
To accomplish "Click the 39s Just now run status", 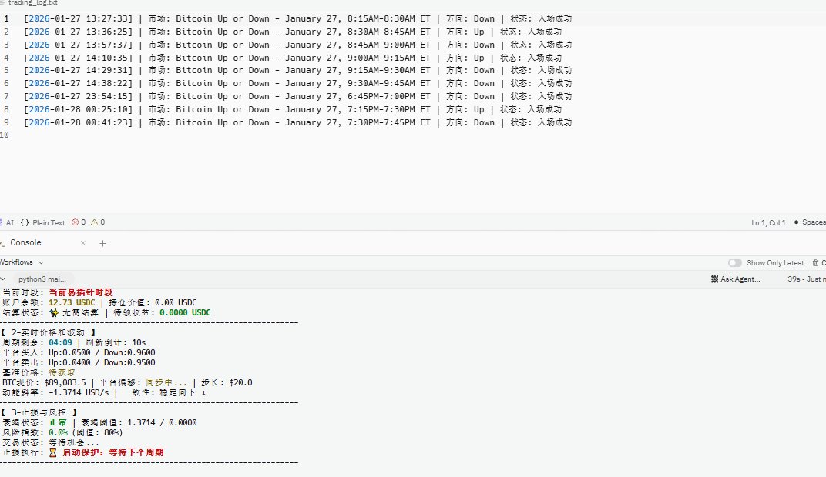I will point(806,279).
